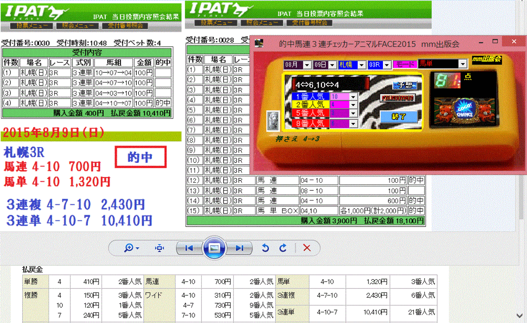
Task: Click the 21番人気 cell in 3連単 row
Action: [413, 312]
